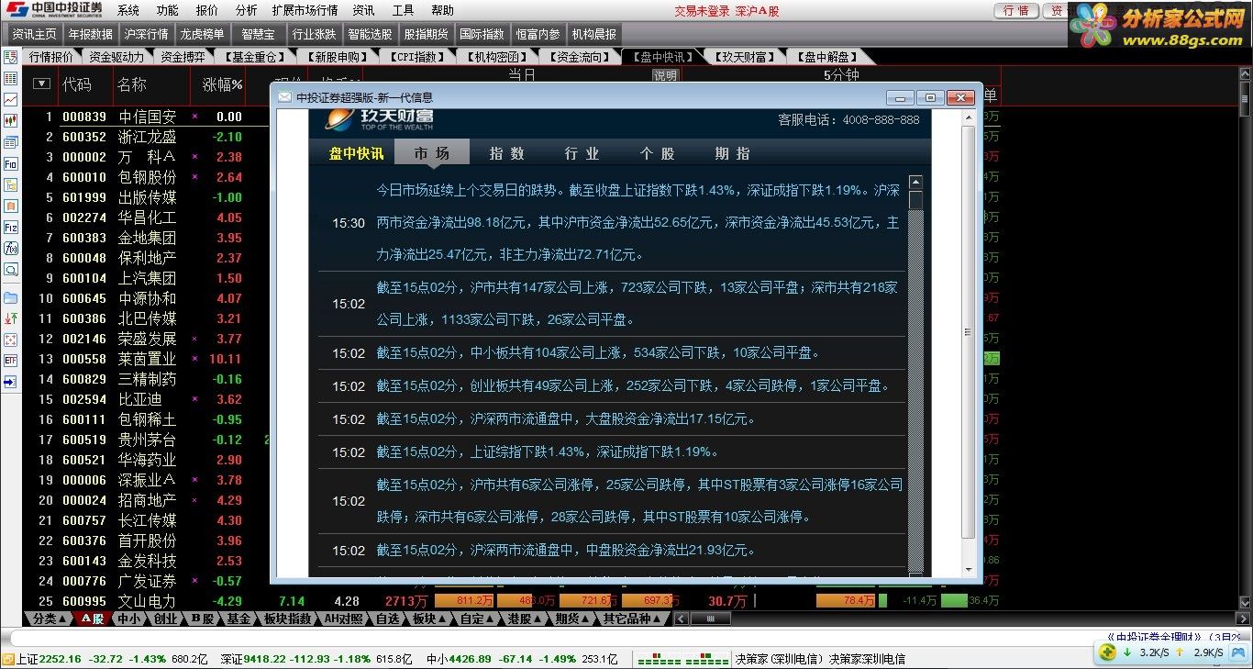Click the red-green up/down arrows sidebar icon
1253x669 pixels.
point(10,318)
